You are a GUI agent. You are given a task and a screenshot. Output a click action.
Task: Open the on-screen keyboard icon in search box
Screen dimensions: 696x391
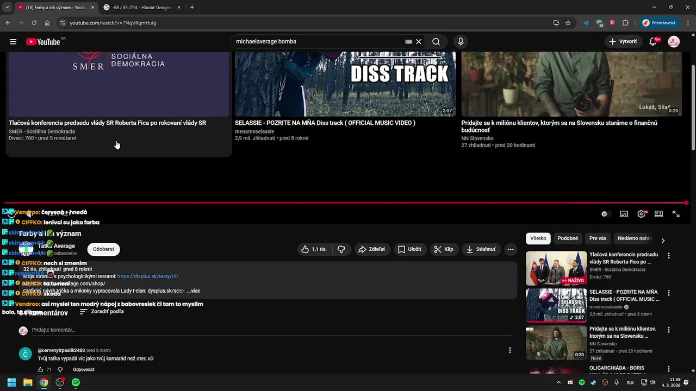pos(408,42)
